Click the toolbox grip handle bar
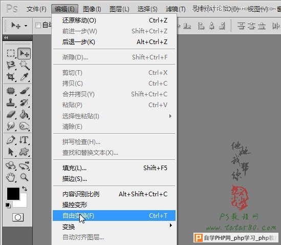281x245 pixels. pos(17,44)
